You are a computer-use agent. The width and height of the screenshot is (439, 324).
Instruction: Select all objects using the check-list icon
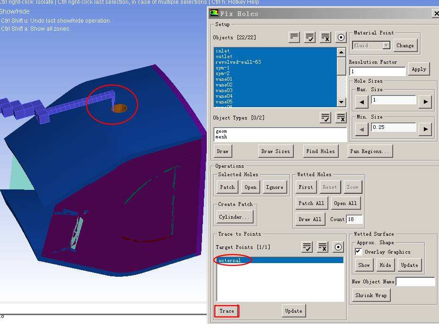click(x=310, y=37)
